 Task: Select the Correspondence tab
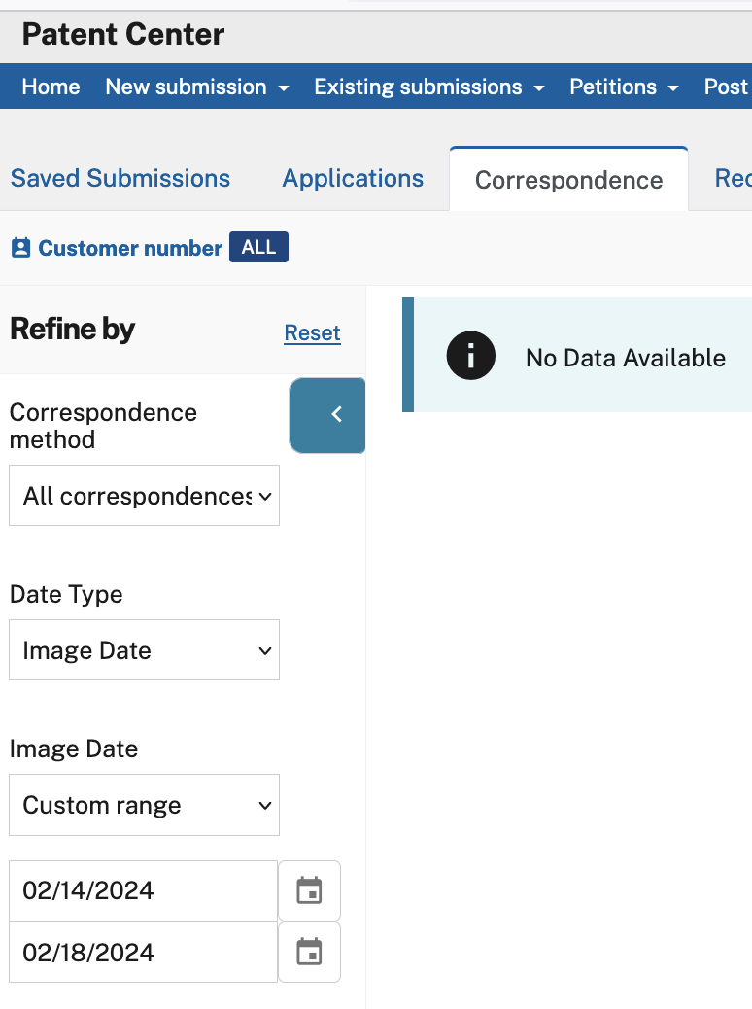(568, 180)
